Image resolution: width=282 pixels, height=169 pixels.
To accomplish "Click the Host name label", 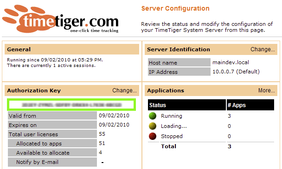I will click(x=179, y=62).
